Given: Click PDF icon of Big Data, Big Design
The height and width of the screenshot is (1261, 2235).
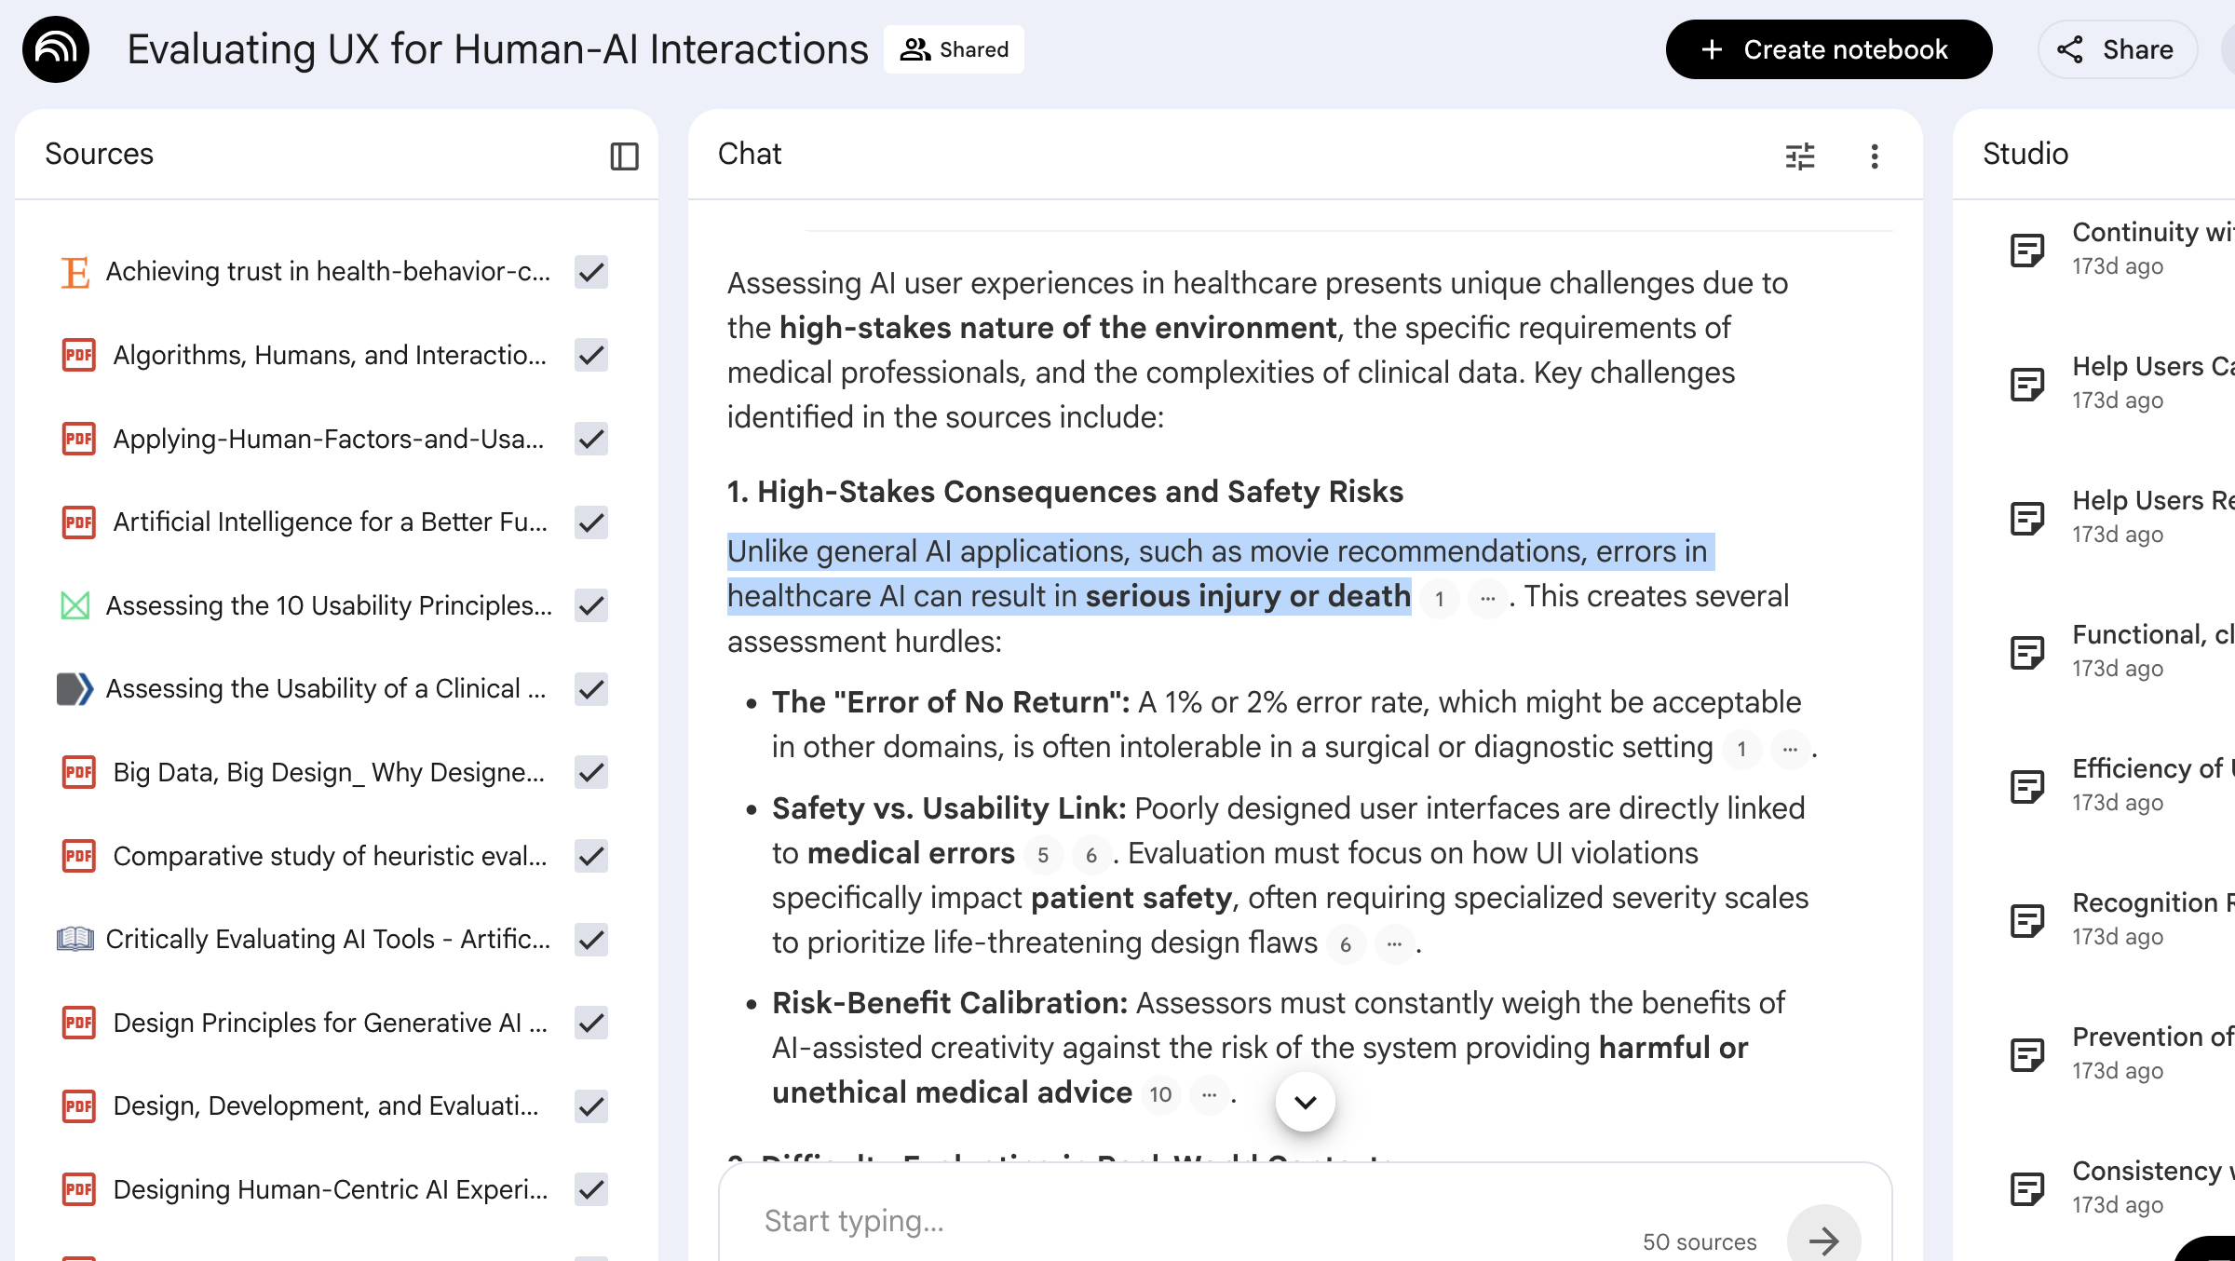Looking at the screenshot, I should point(78,772).
